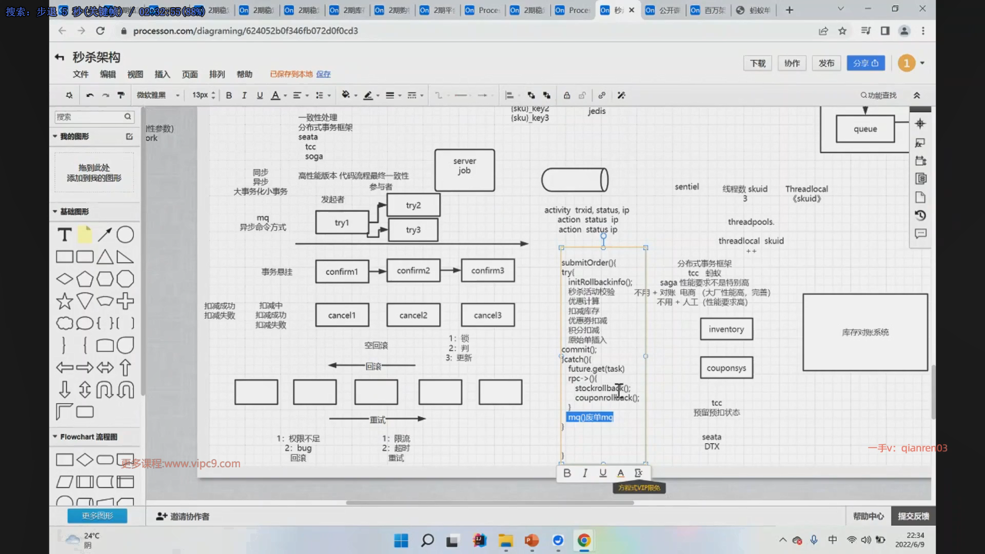Viewport: 985px width, 554px height.
Task: Toggle italic in main toolbar
Action: click(244, 95)
